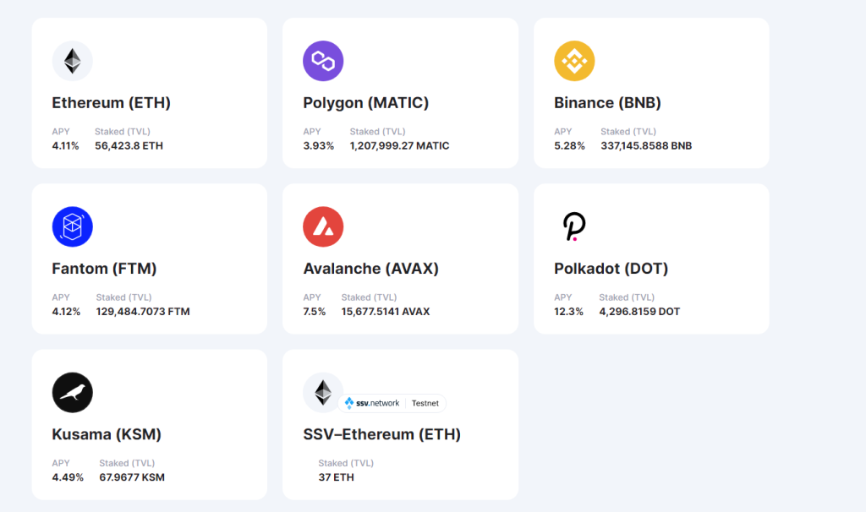Select the 1,207,999.27 MATIC staked value
866x512 pixels.
point(399,145)
